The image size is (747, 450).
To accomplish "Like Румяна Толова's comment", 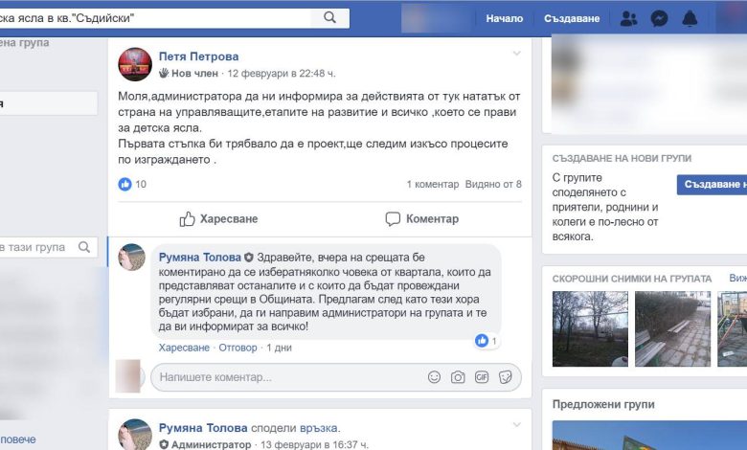I will click(x=184, y=348).
